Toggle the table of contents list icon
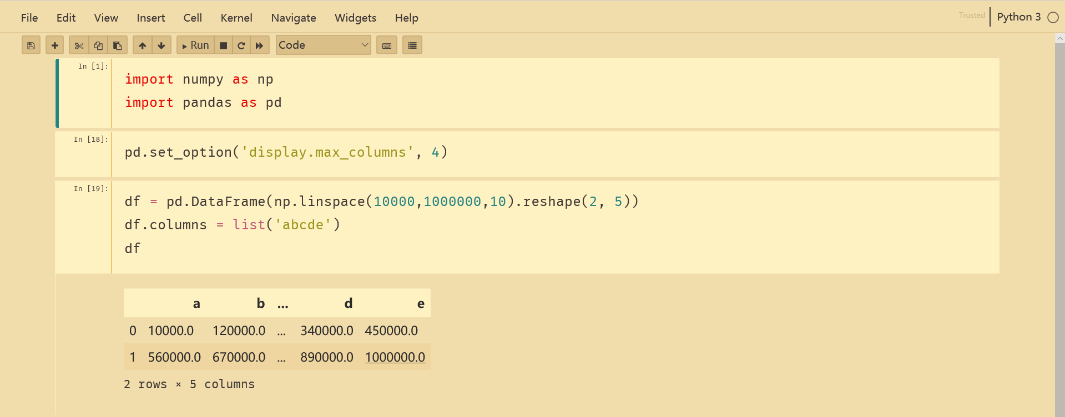 [412, 45]
